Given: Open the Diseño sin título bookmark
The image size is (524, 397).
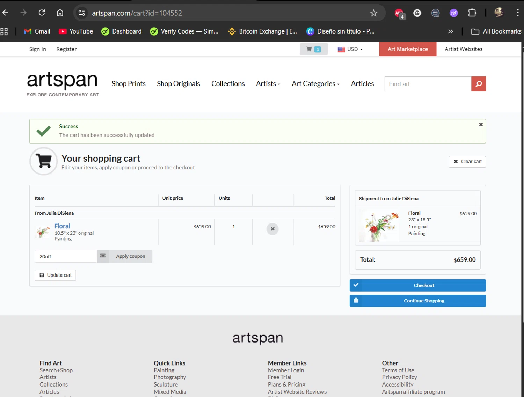Looking at the screenshot, I should tap(340, 31).
